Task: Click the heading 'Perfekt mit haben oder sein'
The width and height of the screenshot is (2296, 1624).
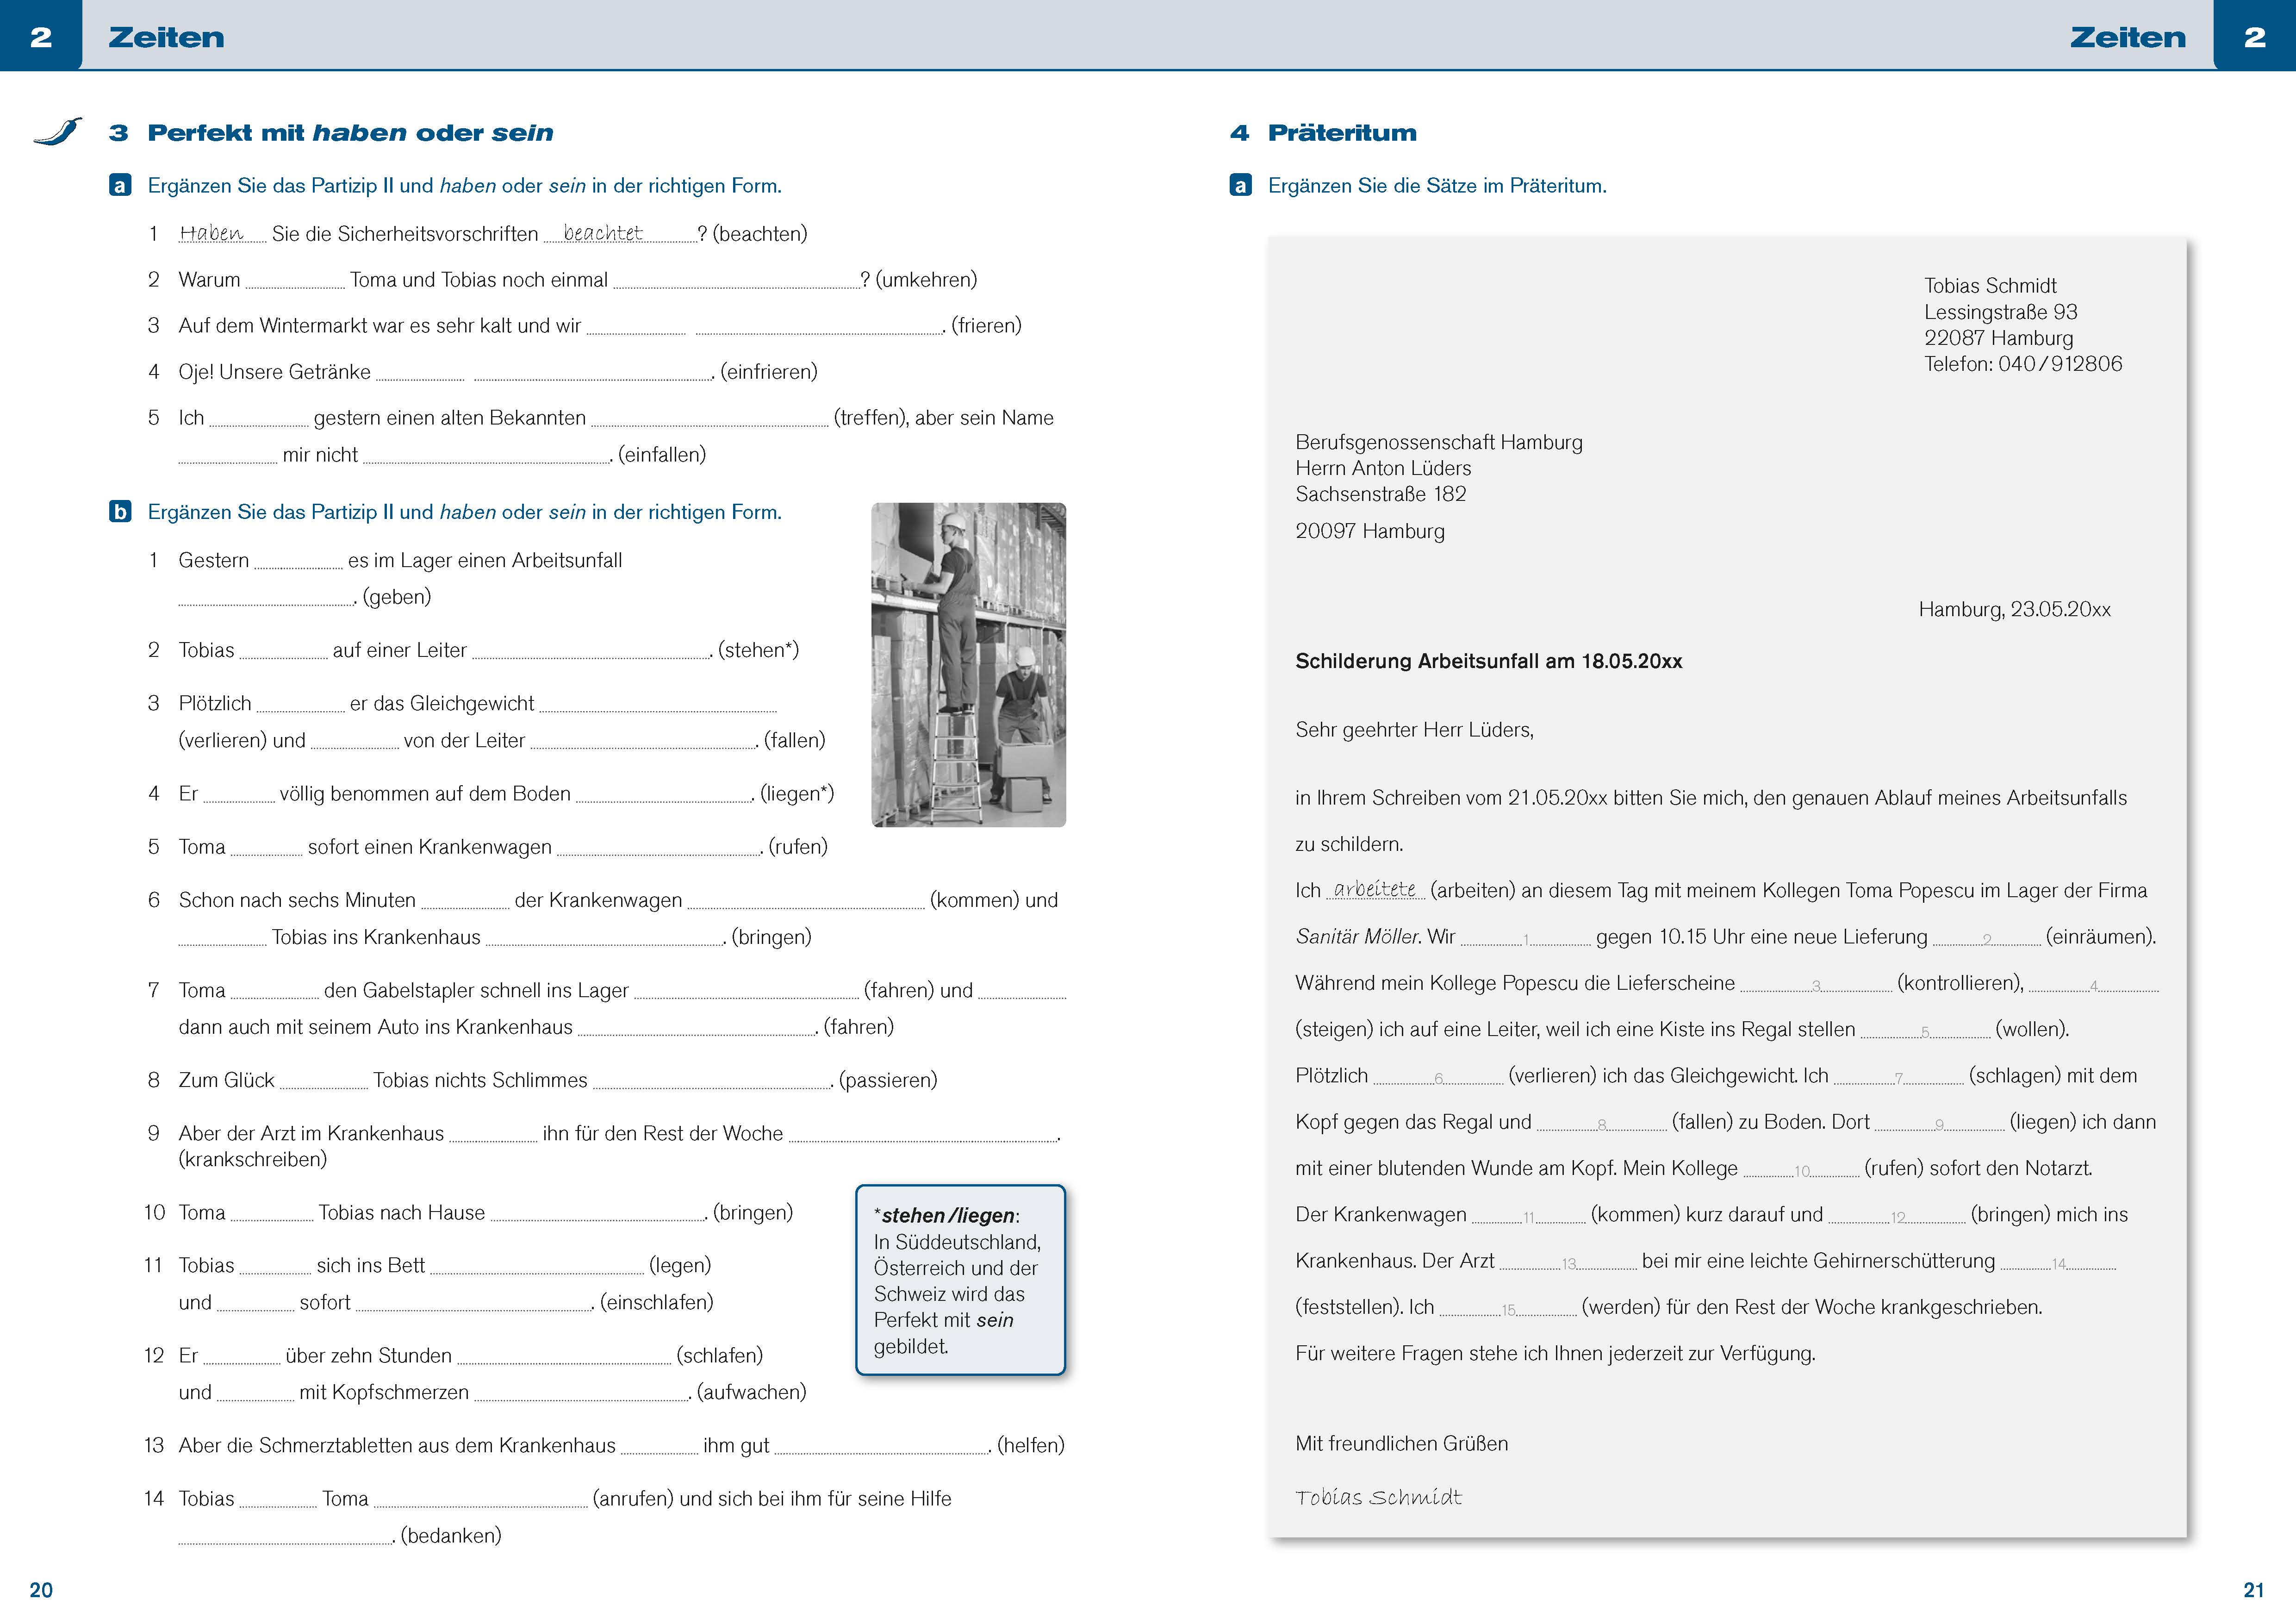Action: click(350, 133)
